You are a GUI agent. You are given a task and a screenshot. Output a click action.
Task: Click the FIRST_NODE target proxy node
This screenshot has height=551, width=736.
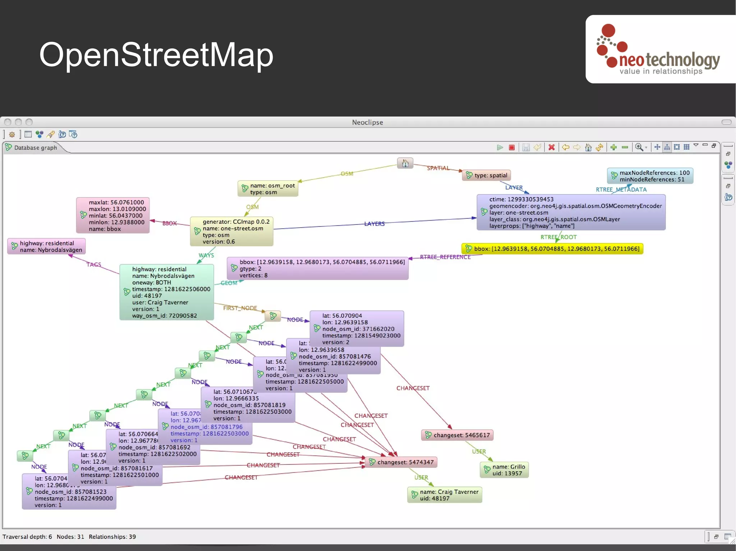[x=273, y=316]
